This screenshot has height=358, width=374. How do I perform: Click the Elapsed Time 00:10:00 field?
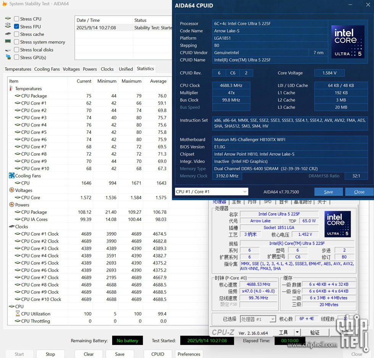click(x=290, y=340)
